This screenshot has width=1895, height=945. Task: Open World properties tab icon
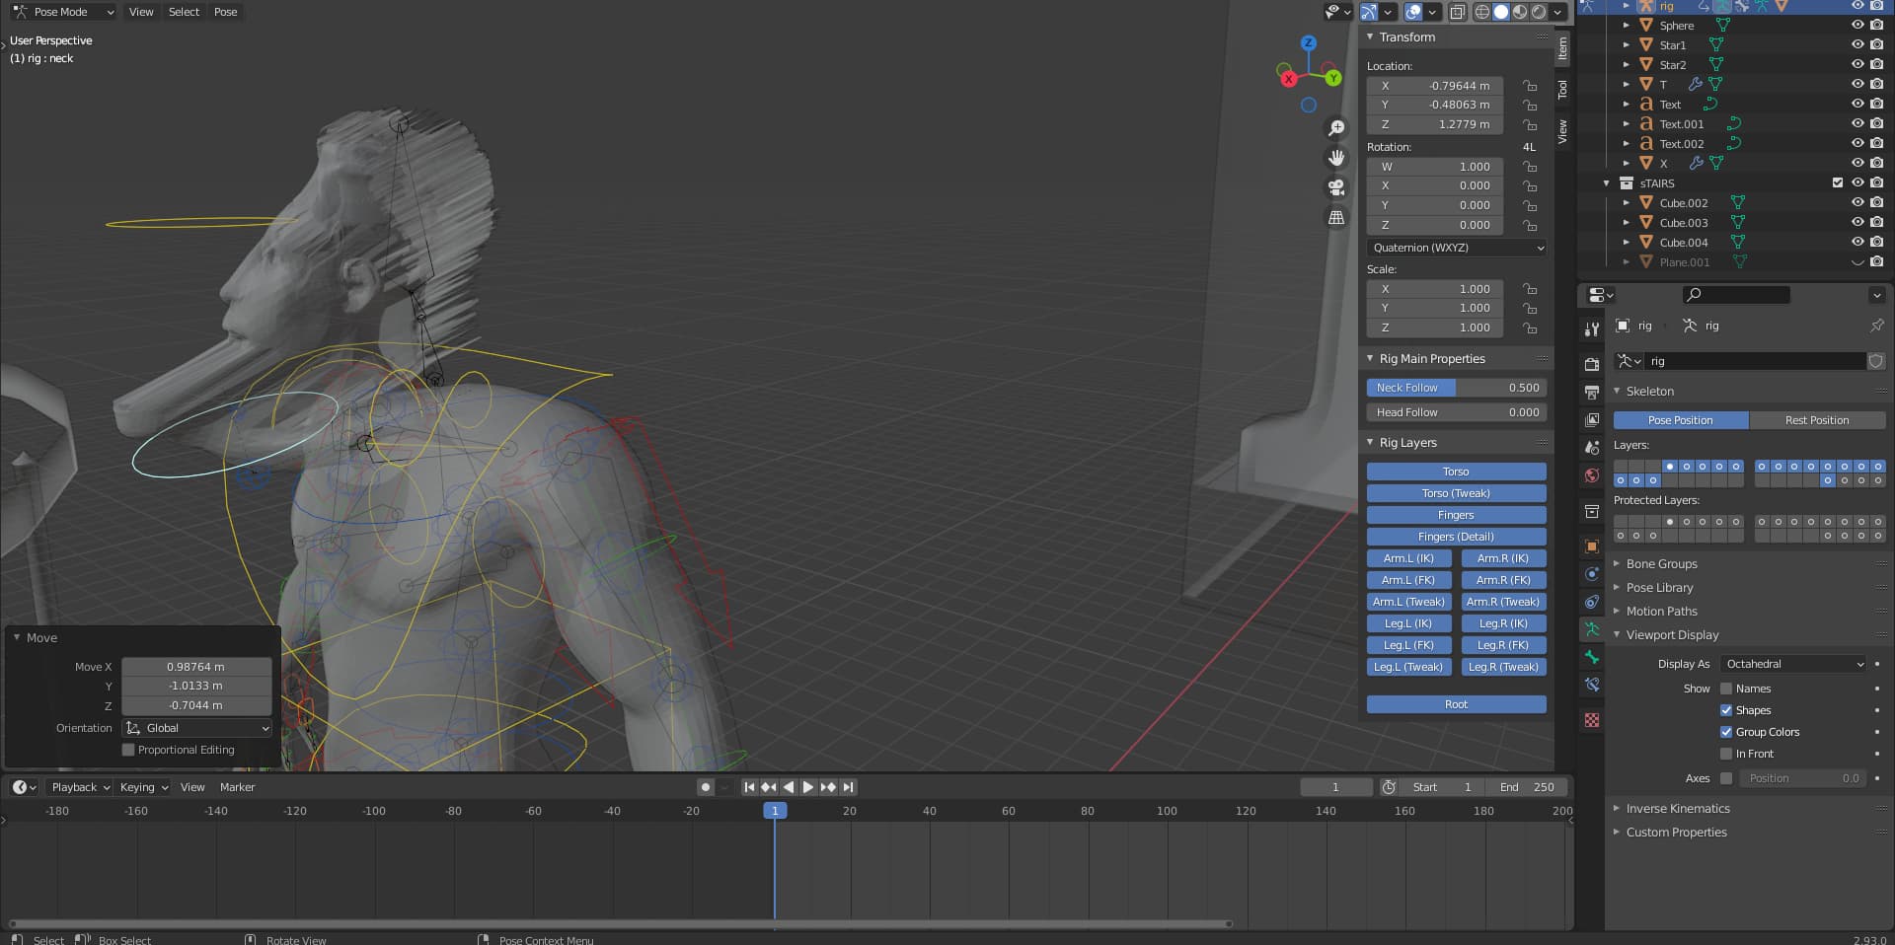[x=1591, y=475]
